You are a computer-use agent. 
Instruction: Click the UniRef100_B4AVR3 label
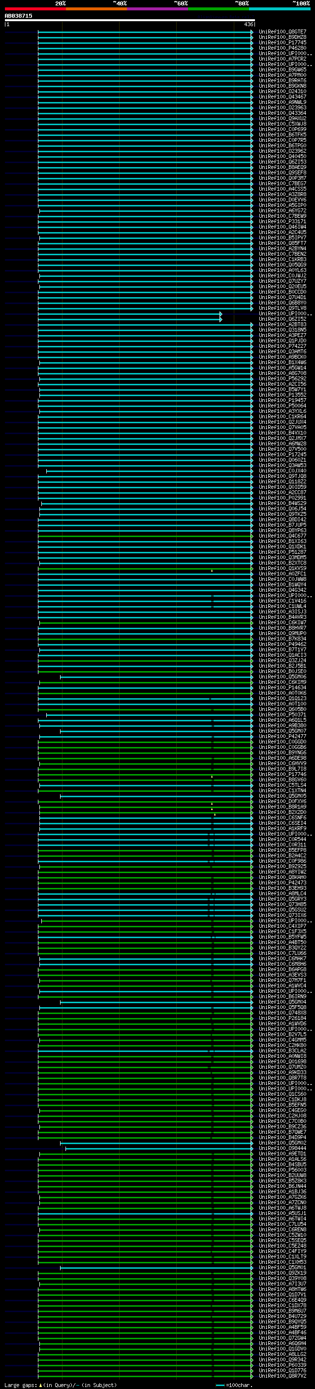click(x=282, y=617)
